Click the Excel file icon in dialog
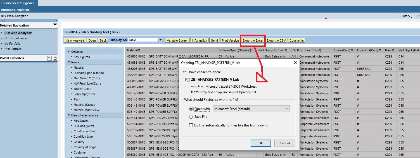Viewport: 420px width, 158px height. pyautogui.click(x=188, y=80)
